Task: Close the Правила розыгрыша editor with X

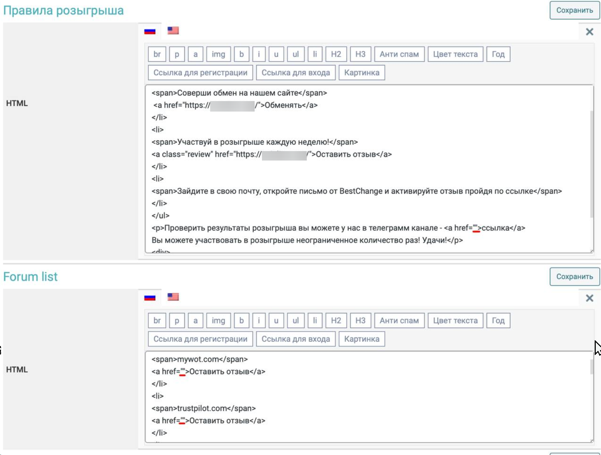Action: [589, 32]
